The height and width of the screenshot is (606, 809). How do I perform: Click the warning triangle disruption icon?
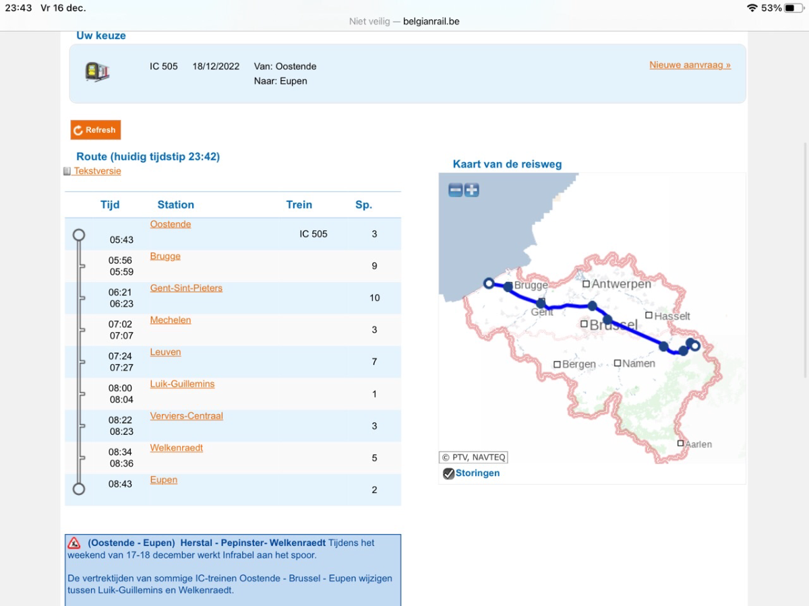click(74, 543)
